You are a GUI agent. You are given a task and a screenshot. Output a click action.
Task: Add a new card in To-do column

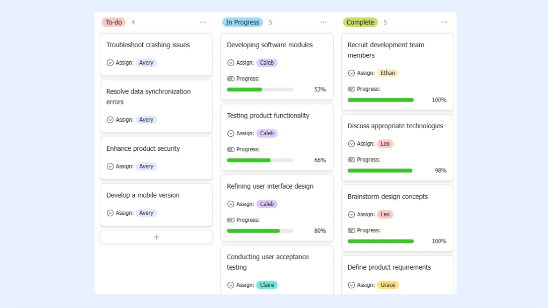[156, 237]
